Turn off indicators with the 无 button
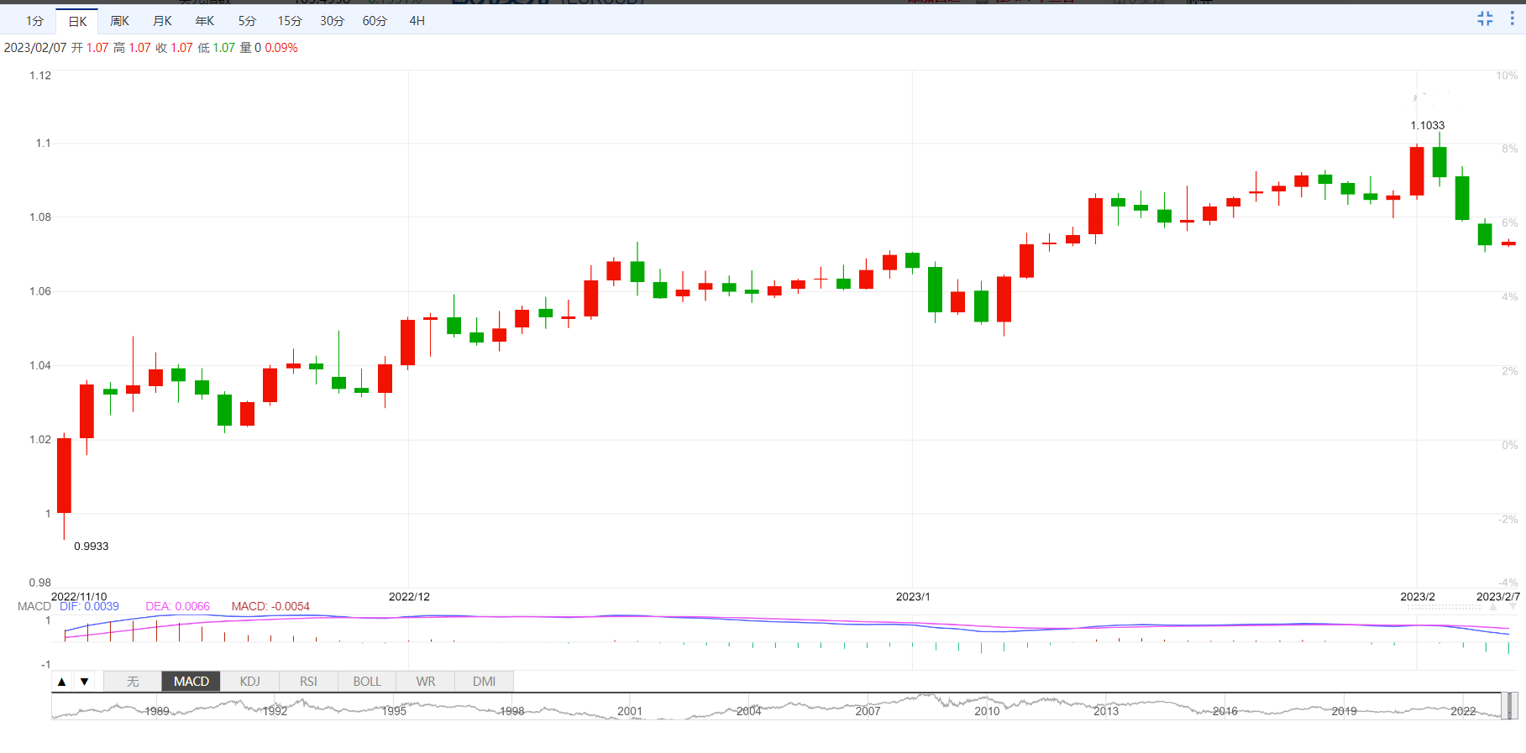Screen dimensions: 1526x753 click(133, 682)
